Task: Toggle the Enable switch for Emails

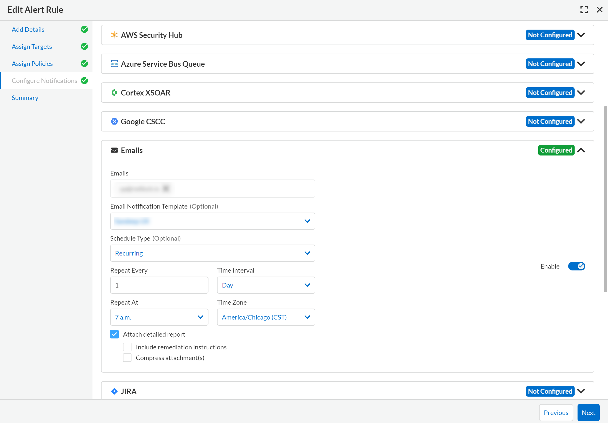Action: (x=576, y=266)
